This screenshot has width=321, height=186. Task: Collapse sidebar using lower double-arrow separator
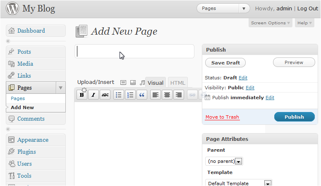coord(8,129)
